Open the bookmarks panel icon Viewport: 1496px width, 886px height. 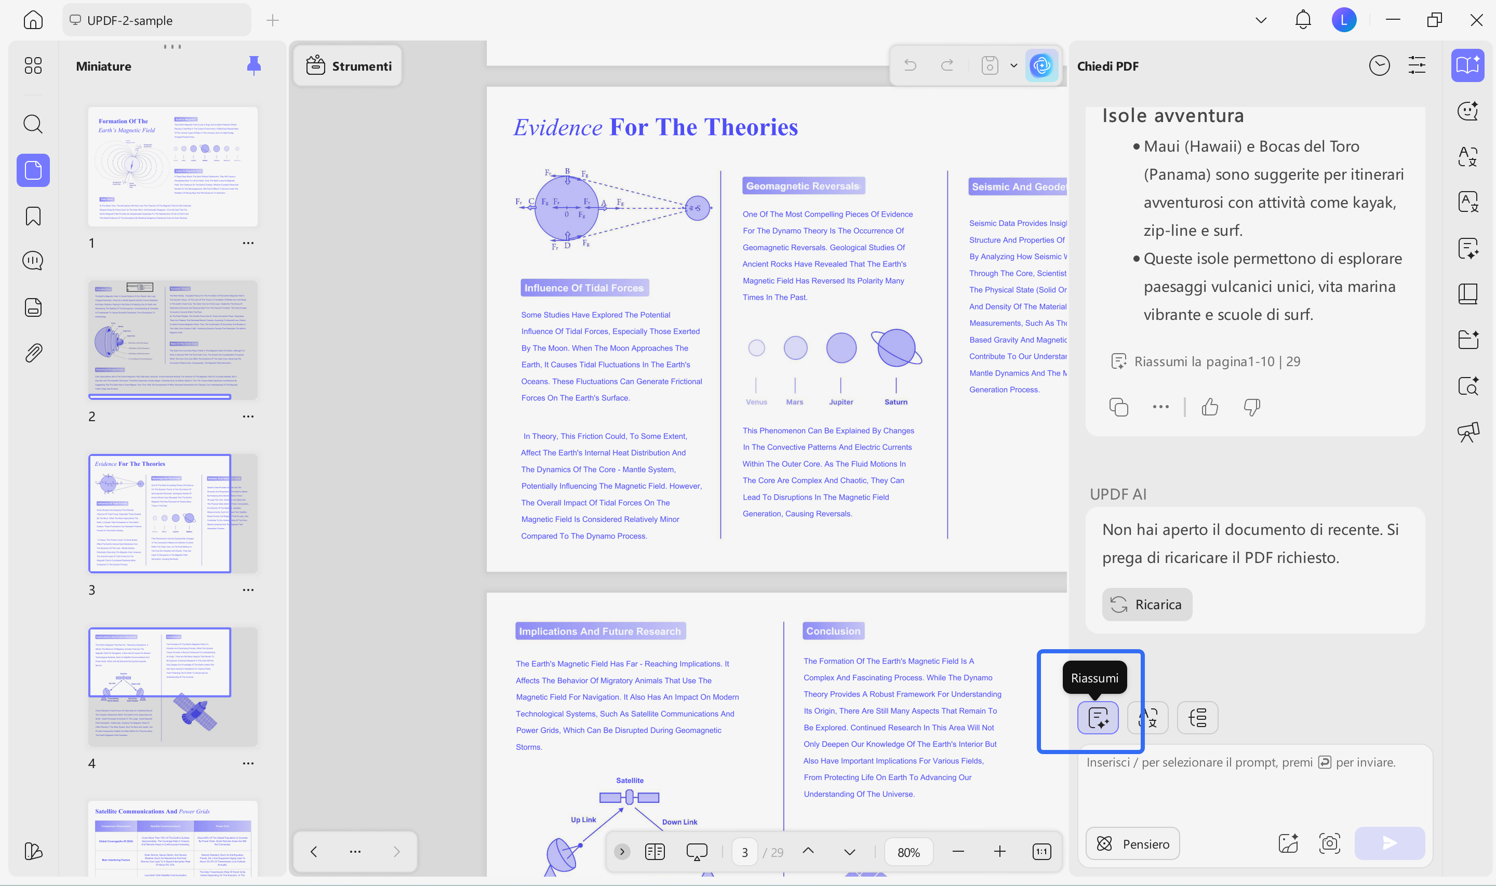click(33, 216)
